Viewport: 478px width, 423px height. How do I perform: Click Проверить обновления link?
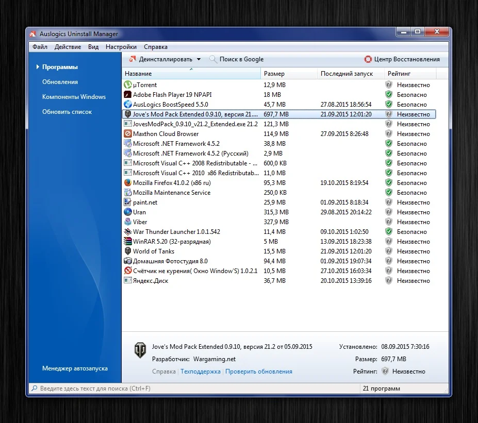[x=259, y=371]
